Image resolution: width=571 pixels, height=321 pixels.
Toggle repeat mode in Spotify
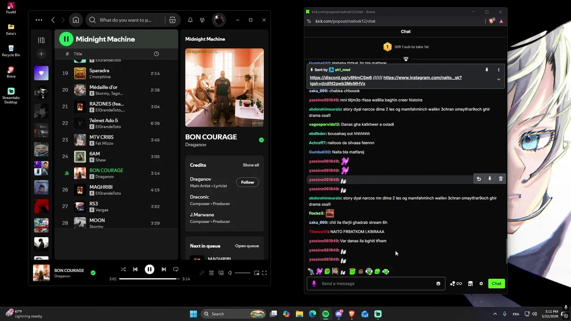point(176,269)
